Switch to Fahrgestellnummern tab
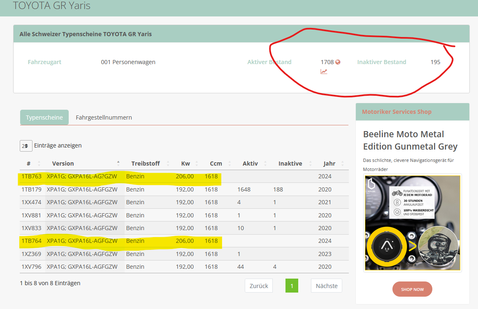 [104, 118]
